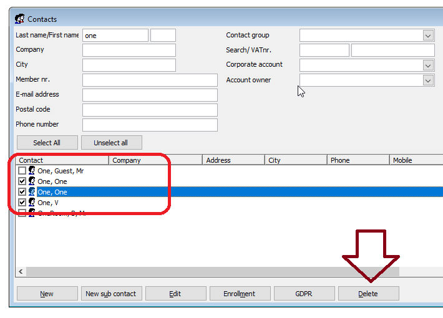Uncheck the One, V contact checkbox
Screen dimensions: 443x318
coord(22,203)
